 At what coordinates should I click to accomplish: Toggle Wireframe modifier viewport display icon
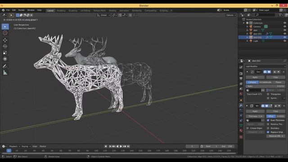pos(267,106)
